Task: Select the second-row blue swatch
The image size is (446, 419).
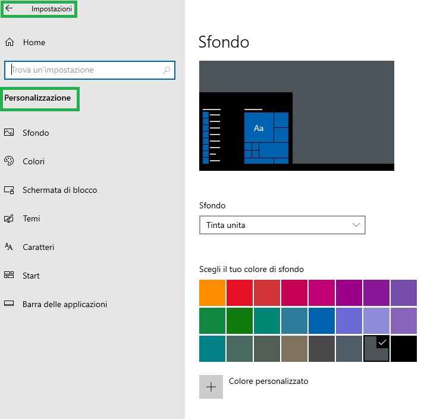Action: point(321,321)
